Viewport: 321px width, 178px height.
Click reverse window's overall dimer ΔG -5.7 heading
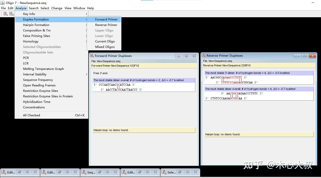[x=259, y=89]
